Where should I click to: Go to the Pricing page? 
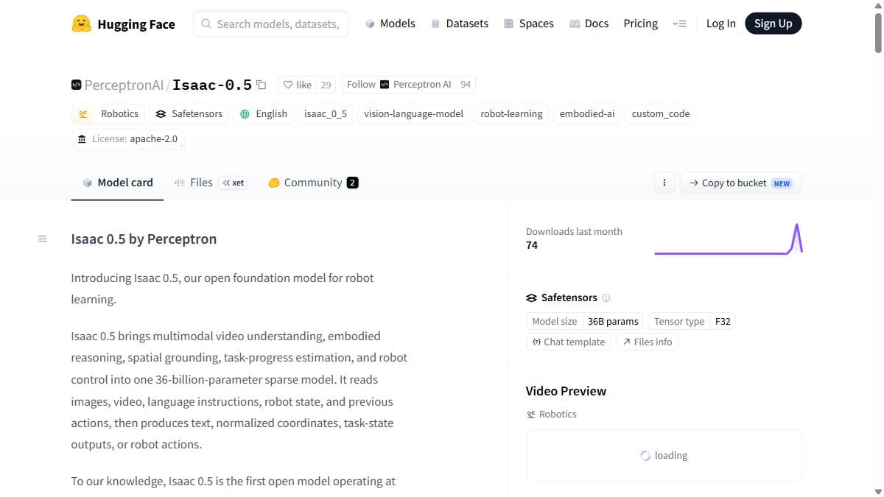pyautogui.click(x=641, y=24)
